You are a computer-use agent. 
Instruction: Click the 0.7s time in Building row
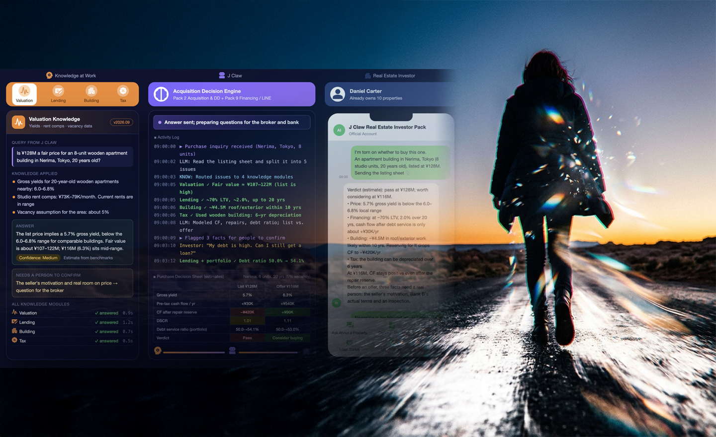coord(128,332)
